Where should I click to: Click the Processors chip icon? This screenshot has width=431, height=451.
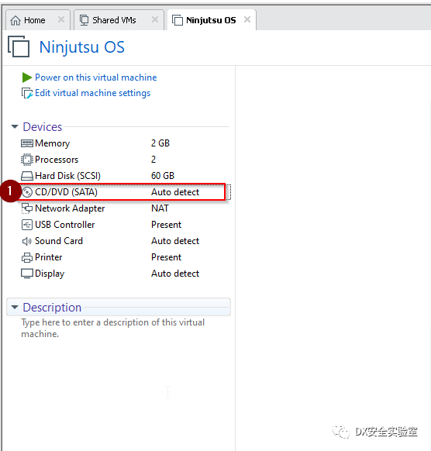click(27, 160)
